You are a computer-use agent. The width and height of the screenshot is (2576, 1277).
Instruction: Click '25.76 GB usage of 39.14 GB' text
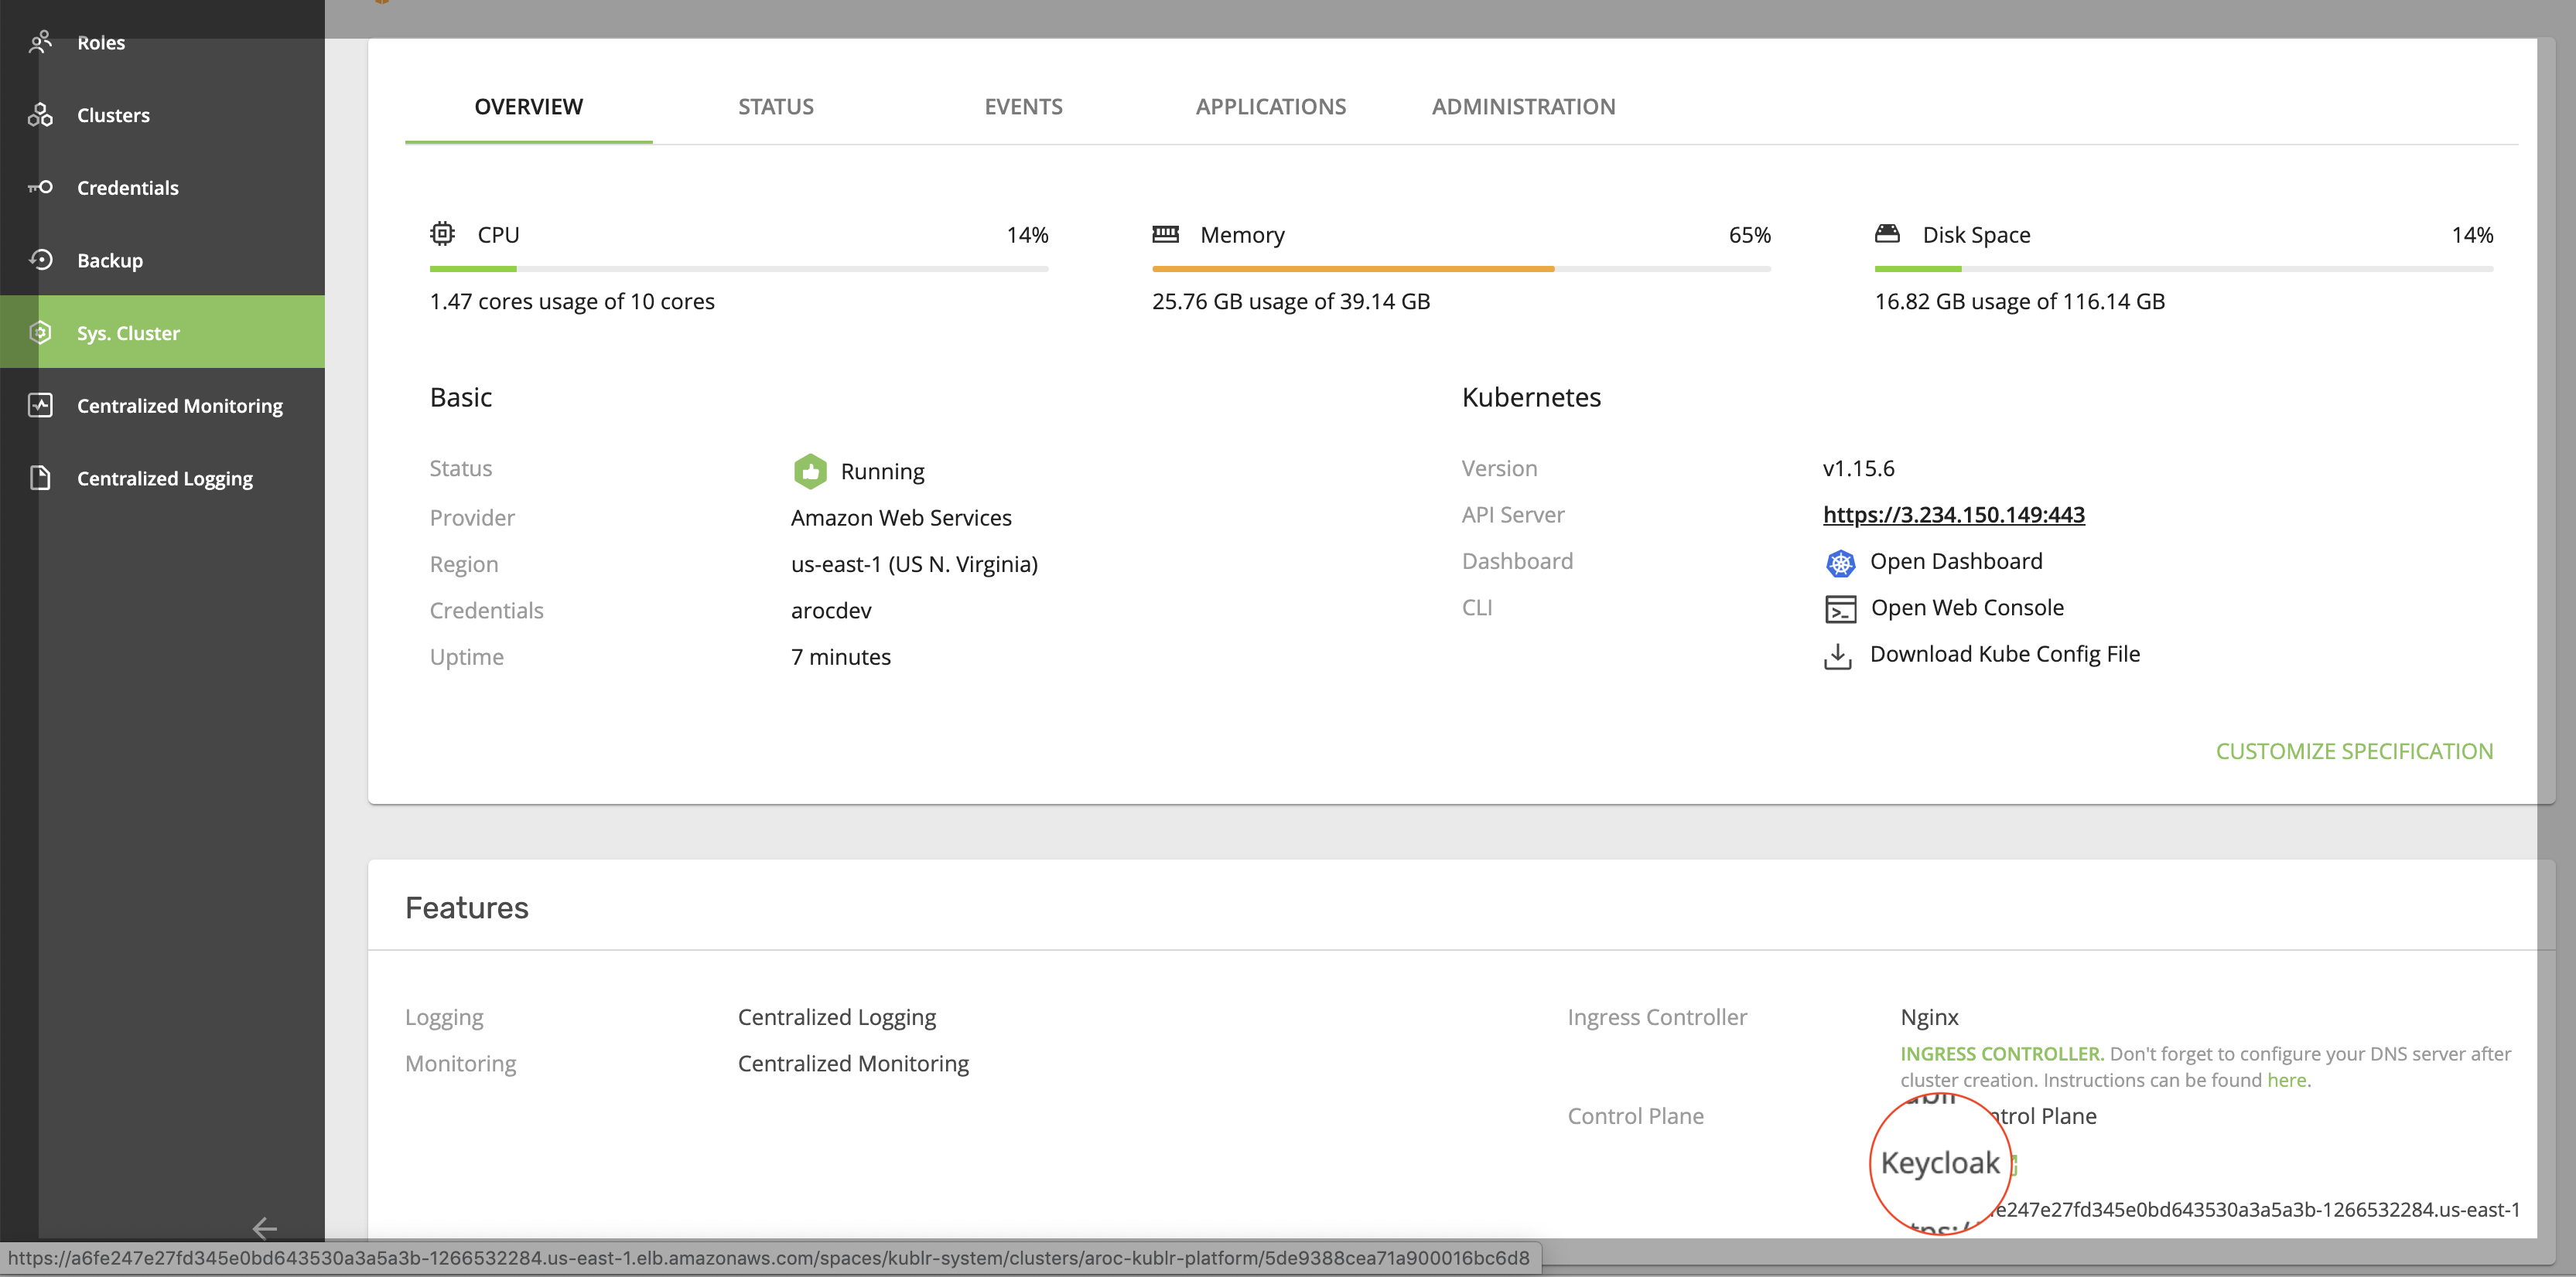[1291, 301]
